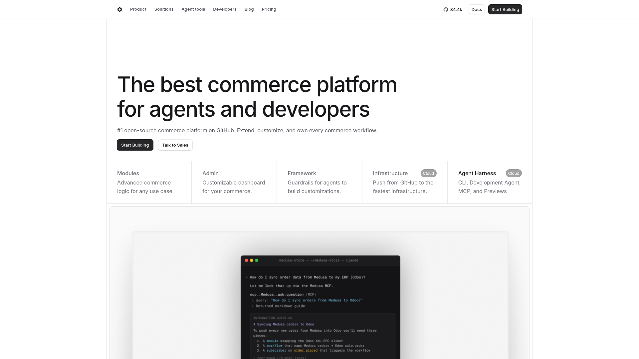Click the red close dot in terminal window
639x359 pixels.
247,260
